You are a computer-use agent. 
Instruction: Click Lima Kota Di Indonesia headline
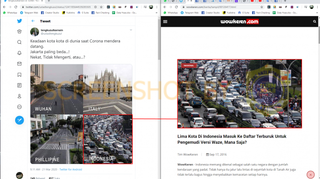(232, 139)
